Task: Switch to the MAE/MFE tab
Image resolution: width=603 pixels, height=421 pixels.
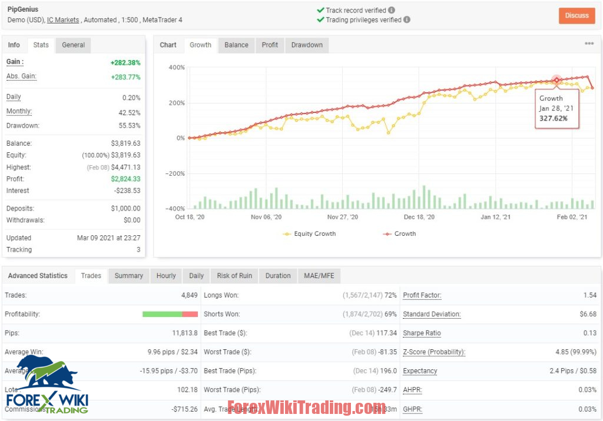Action: [x=319, y=276]
